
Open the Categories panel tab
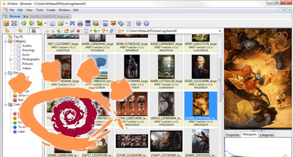(x=267, y=135)
